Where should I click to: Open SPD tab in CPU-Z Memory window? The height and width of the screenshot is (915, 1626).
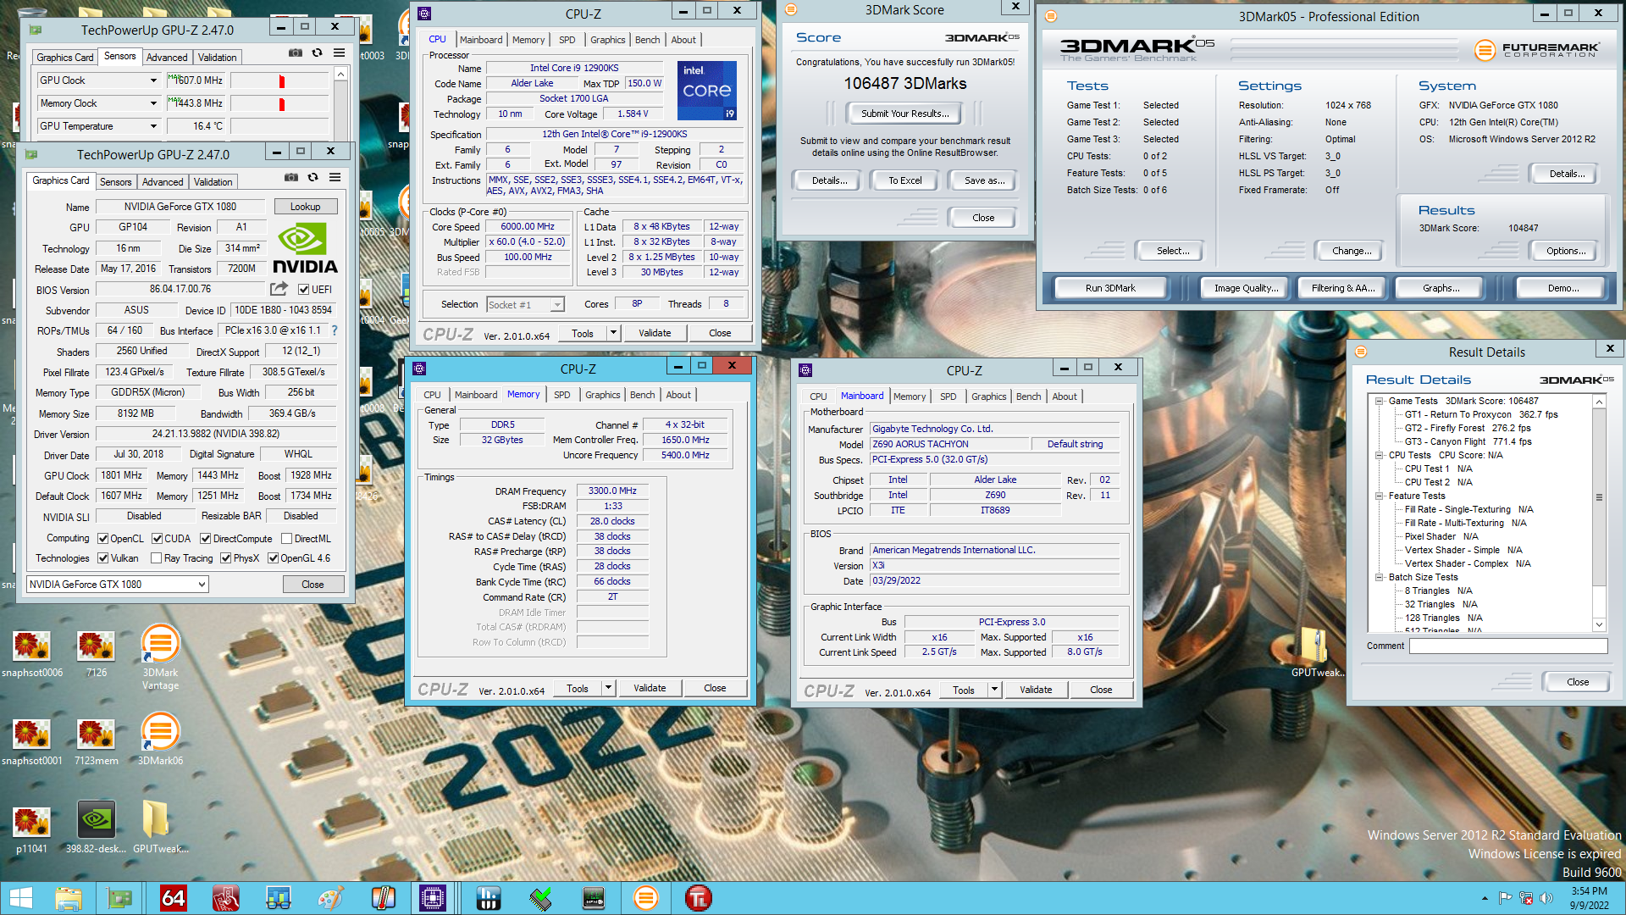pyautogui.click(x=561, y=395)
